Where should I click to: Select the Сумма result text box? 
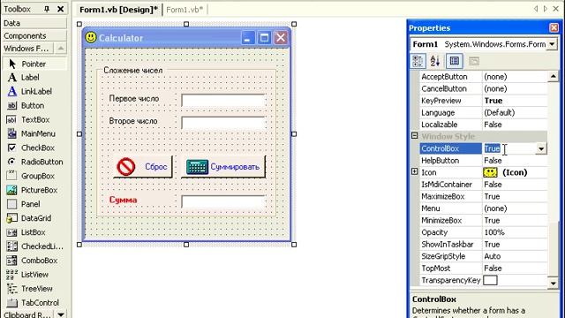tap(223, 201)
